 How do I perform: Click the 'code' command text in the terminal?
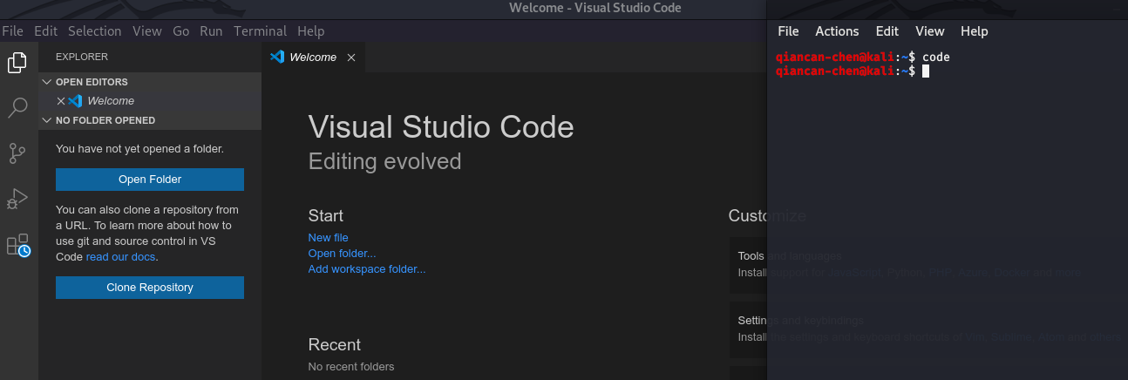tap(936, 58)
